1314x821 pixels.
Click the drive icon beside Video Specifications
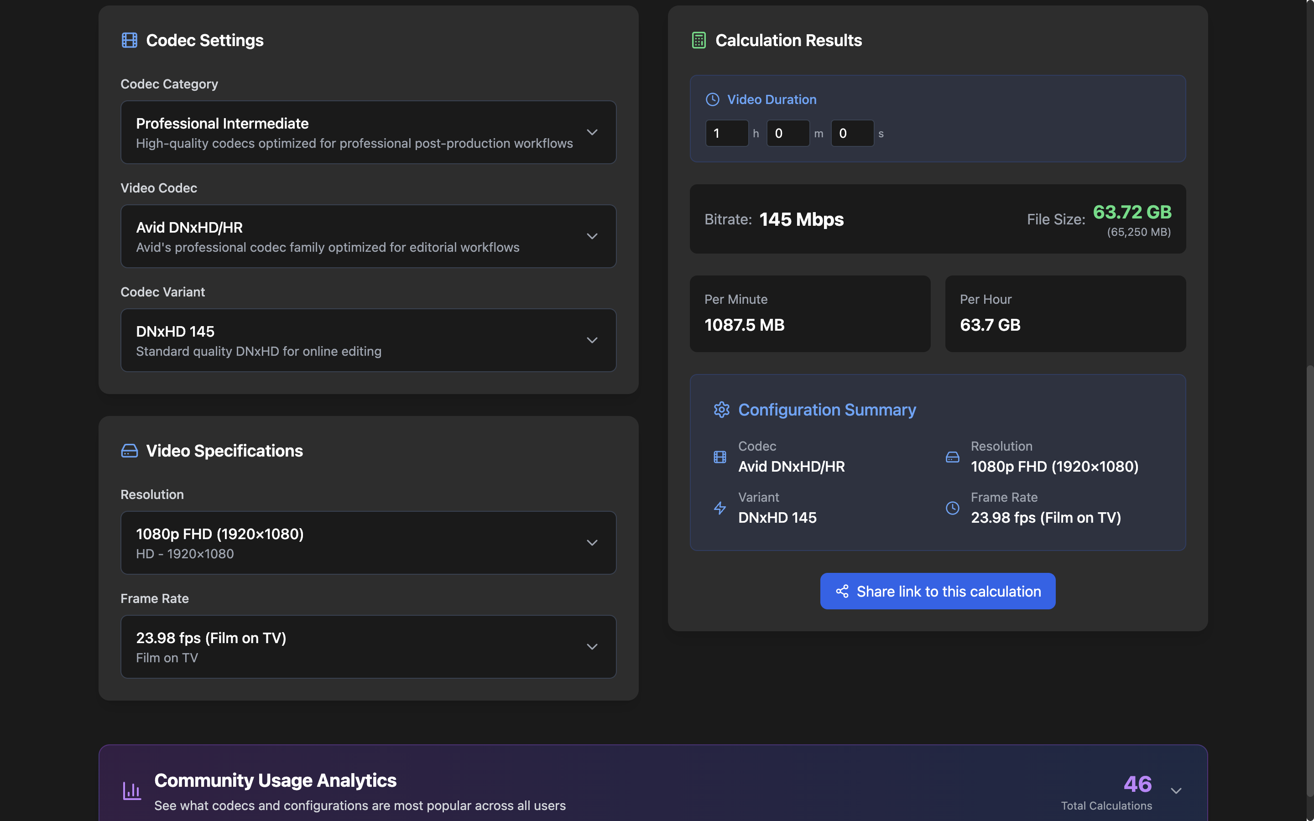[x=129, y=451]
